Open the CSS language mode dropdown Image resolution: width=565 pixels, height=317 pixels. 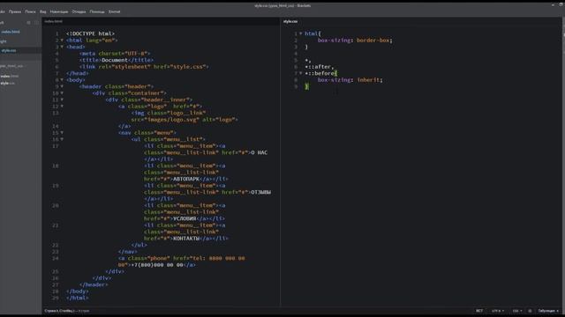(x=517, y=311)
